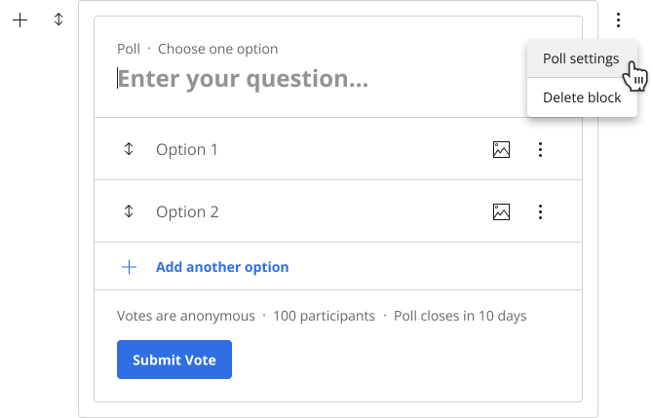Click the Choose one option label
The width and height of the screenshot is (653, 418).
[217, 49]
